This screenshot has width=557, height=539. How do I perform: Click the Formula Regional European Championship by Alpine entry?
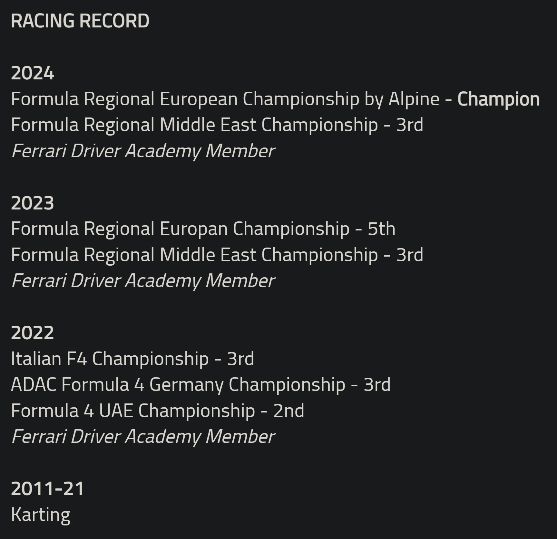coord(225,99)
